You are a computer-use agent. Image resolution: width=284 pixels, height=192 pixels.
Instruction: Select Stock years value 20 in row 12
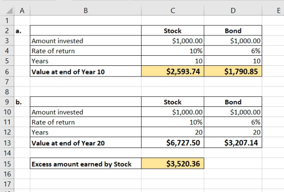pyautogui.click(x=172, y=132)
